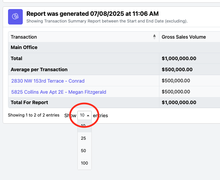Click the purple report pie-chart icon
The image size is (220, 180).
[x=15, y=17]
